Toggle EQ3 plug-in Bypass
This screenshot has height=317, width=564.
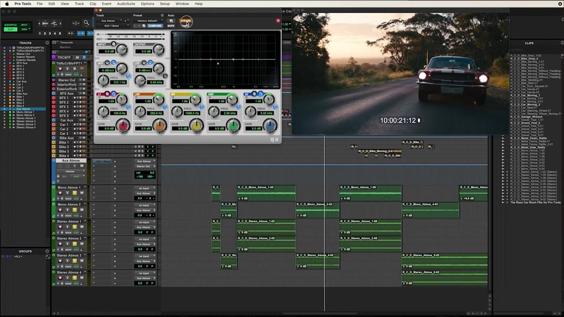(x=186, y=21)
